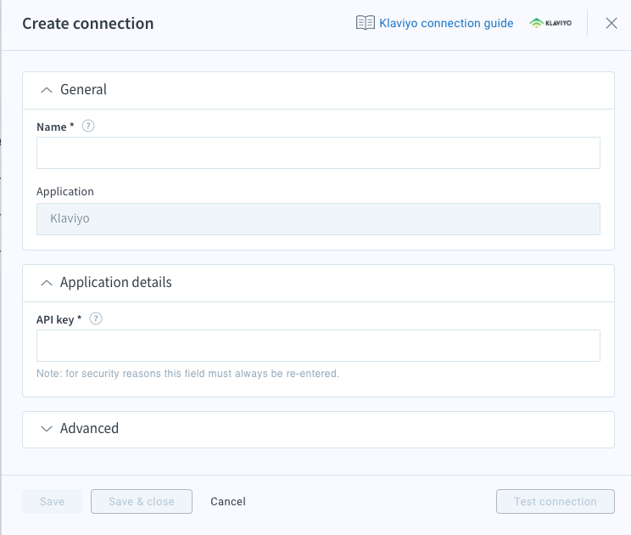Focus the Name input field

318,153
